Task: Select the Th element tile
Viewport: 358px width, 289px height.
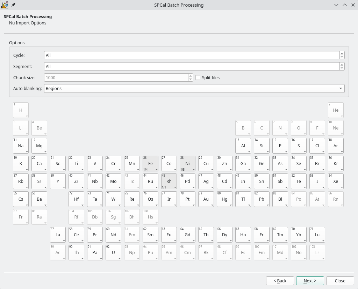Action: coord(76,252)
